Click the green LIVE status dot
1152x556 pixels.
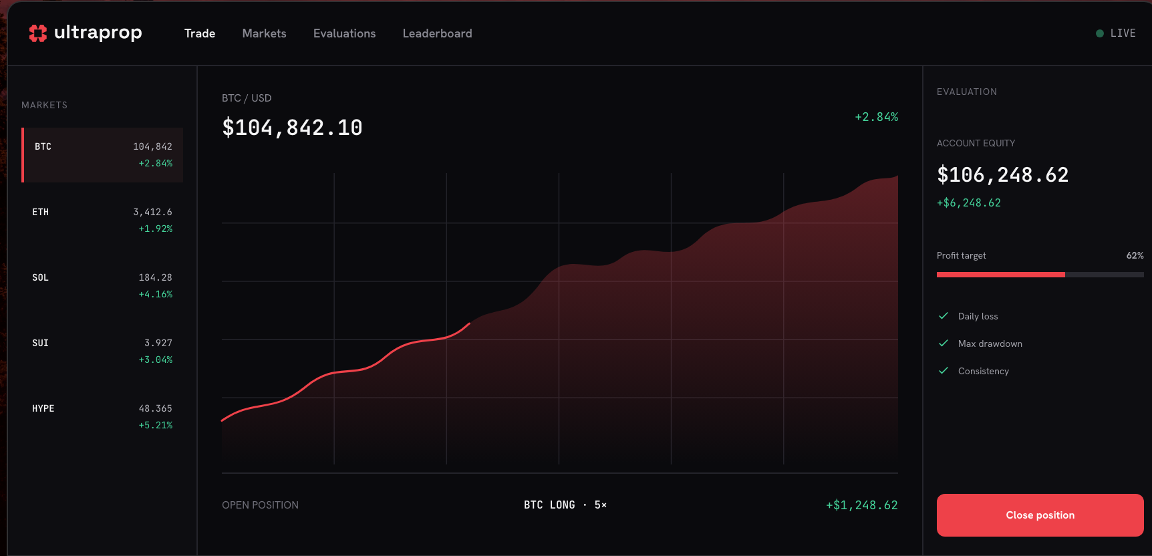click(1100, 33)
